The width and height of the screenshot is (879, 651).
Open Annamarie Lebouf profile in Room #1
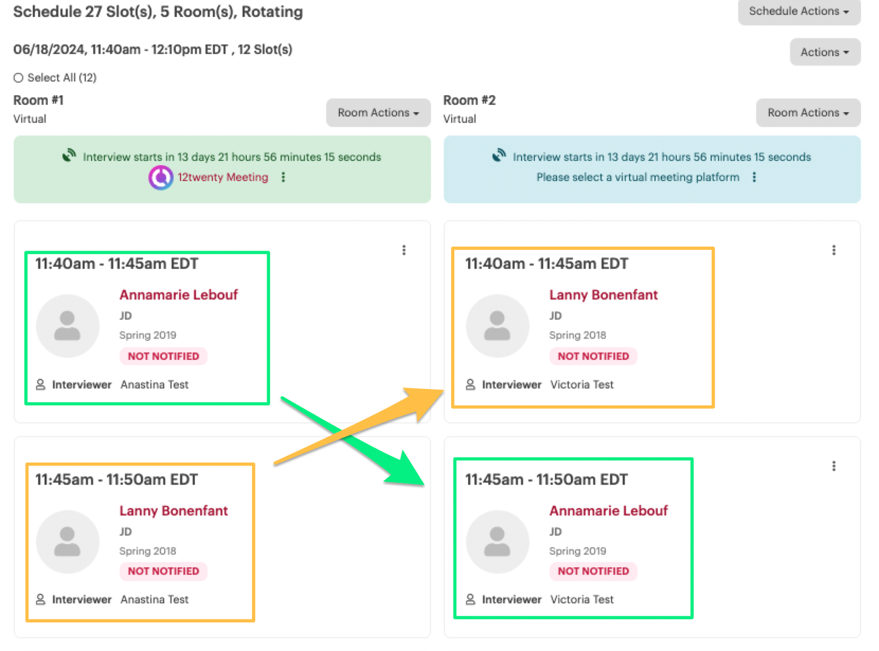coord(178,295)
